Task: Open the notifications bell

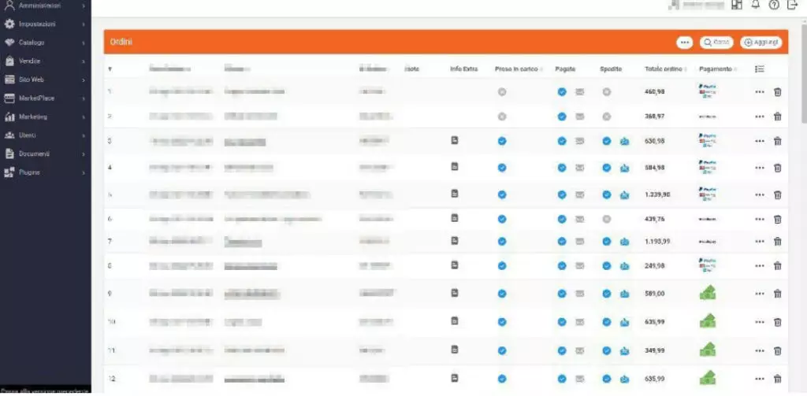Action: (756, 5)
